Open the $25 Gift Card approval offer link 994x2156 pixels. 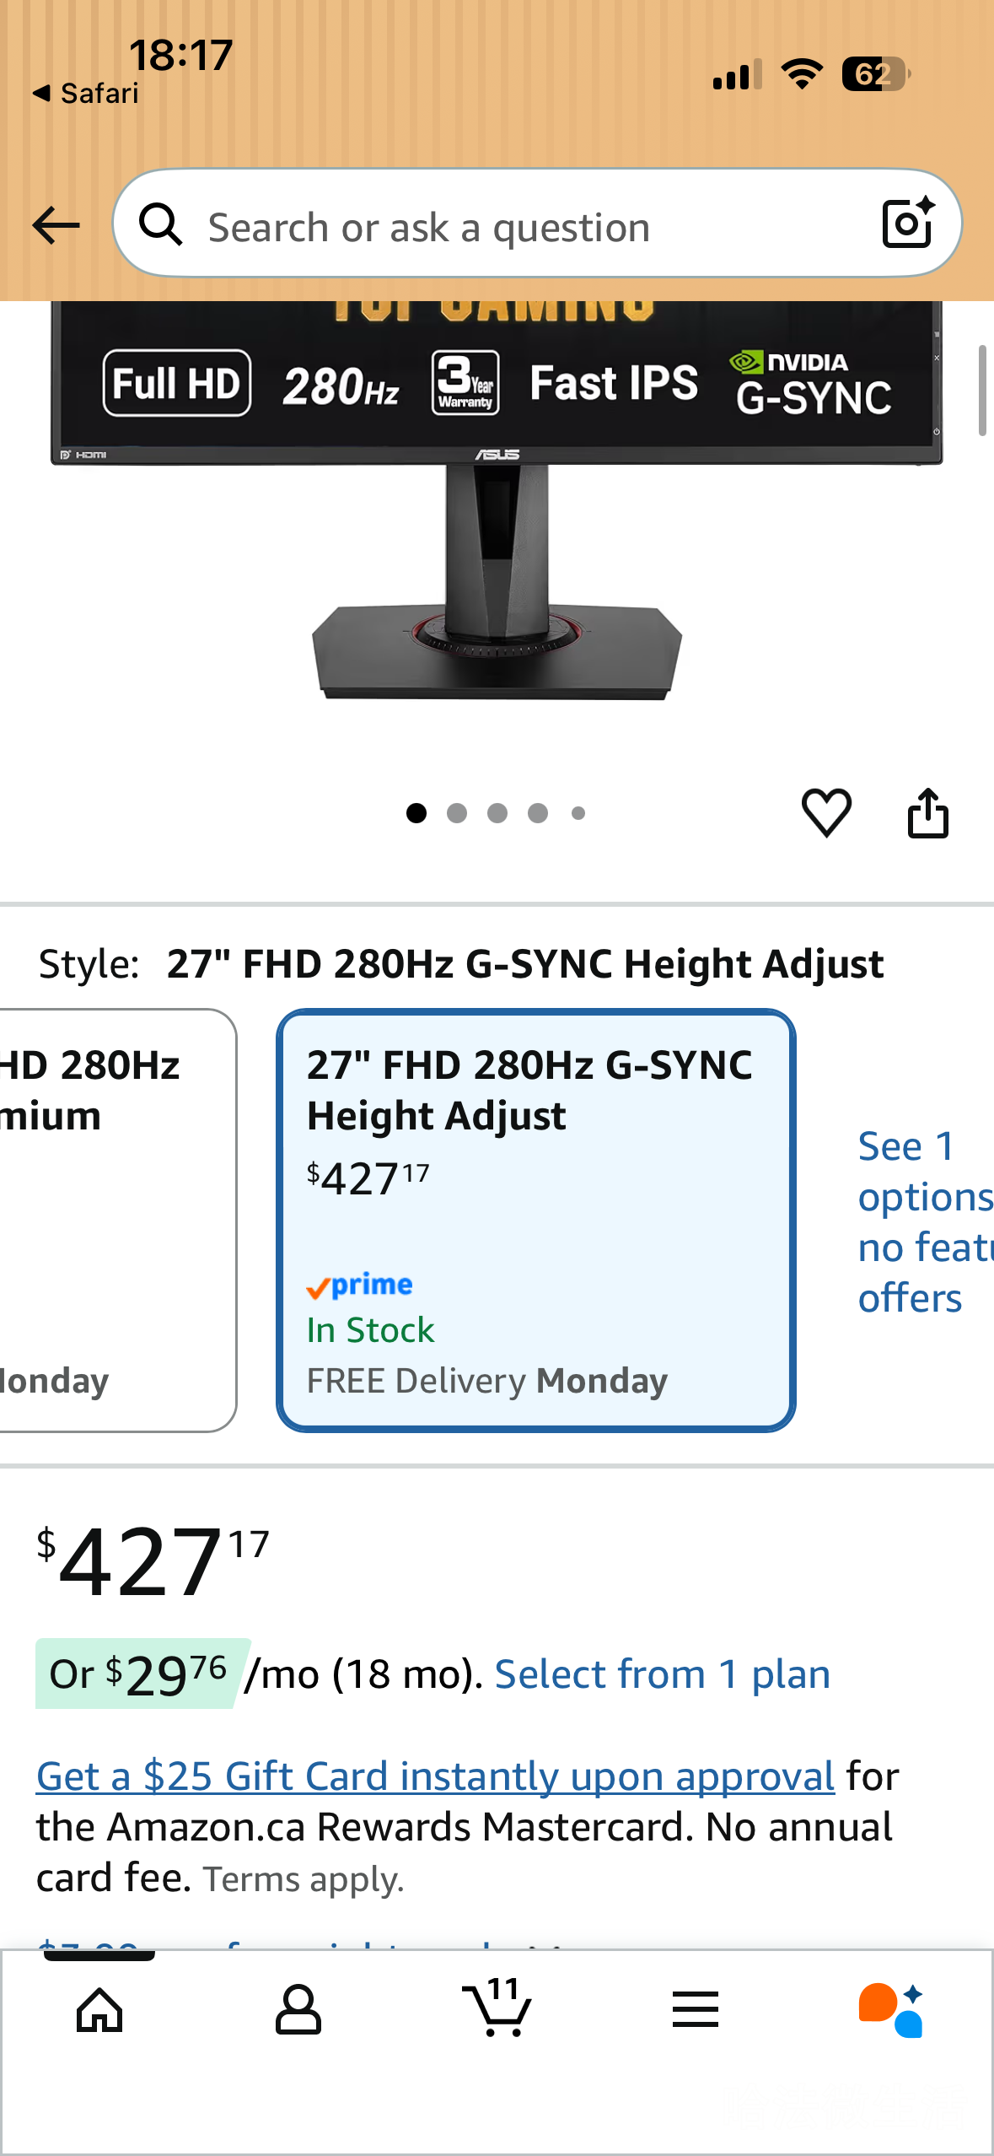point(435,1776)
